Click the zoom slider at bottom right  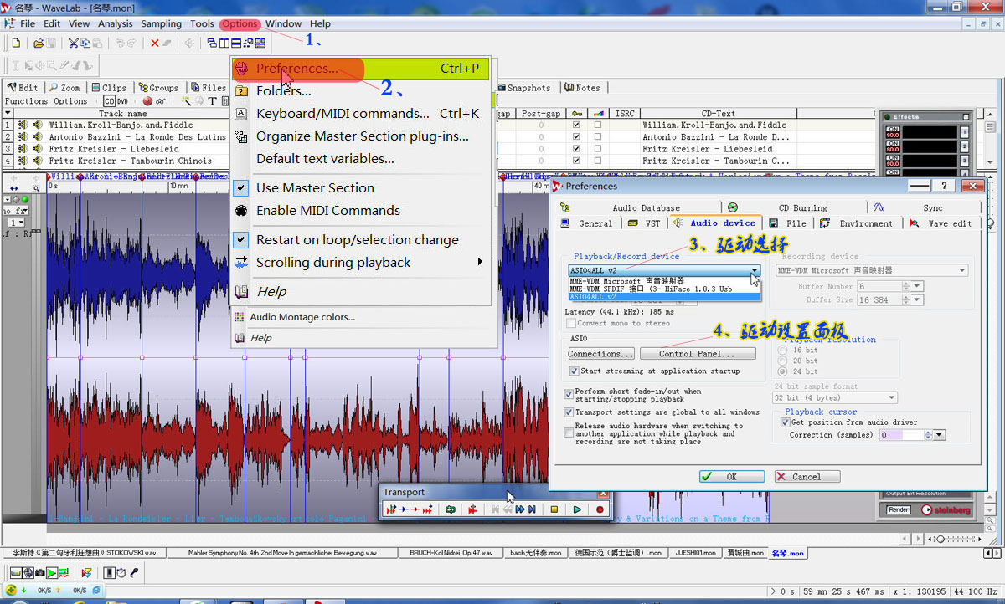coord(942,540)
